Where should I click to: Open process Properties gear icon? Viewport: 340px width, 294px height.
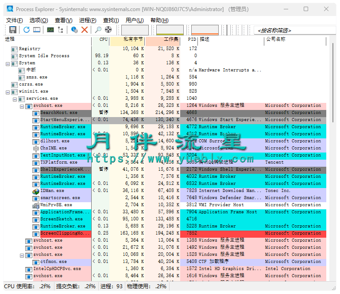pyautogui.click(x=74, y=30)
